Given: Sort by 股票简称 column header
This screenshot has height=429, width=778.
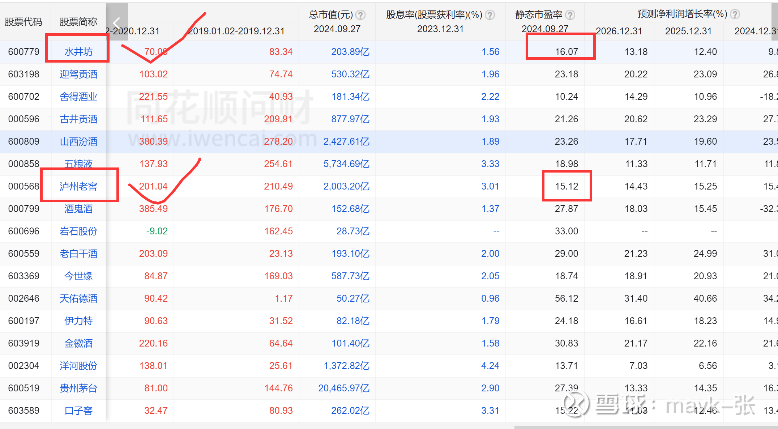Looking at the screenshot, I should tap(78, 22).
